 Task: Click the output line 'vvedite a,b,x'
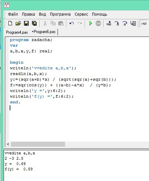(x=20, y=153)
